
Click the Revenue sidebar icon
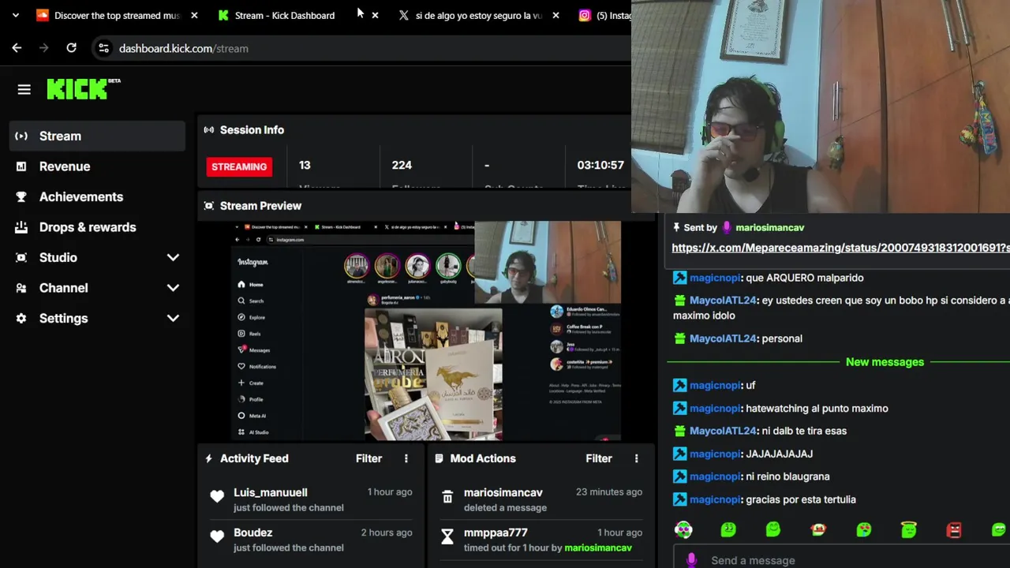tap(21, 166)
